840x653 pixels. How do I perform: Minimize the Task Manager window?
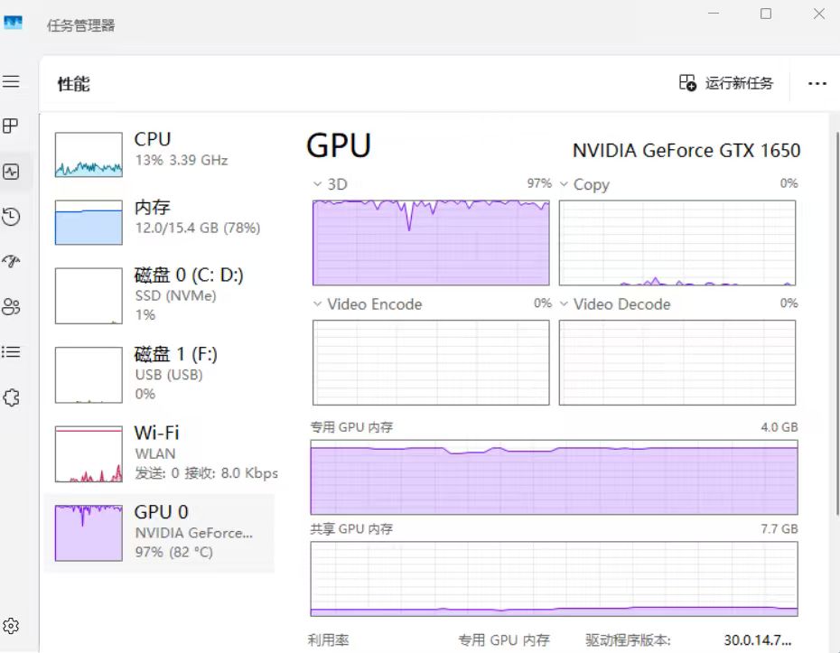714,14
